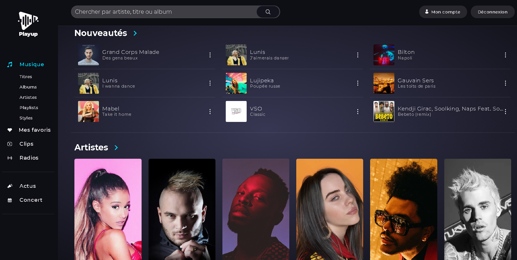This screenshot has height=260, width=517.
Task: Select artist card with sunglasses man
Action: pos(404,209)
